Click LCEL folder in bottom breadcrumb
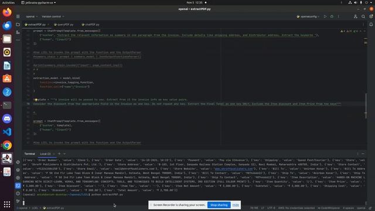The height and width of the screenshot is (211, 375). click(35, 208)
